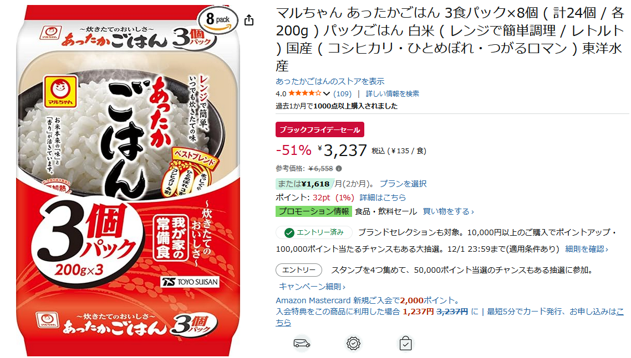Open 細則を確認 terms link
The width and height of the screenshot is (631, 358).
point(586,249)
